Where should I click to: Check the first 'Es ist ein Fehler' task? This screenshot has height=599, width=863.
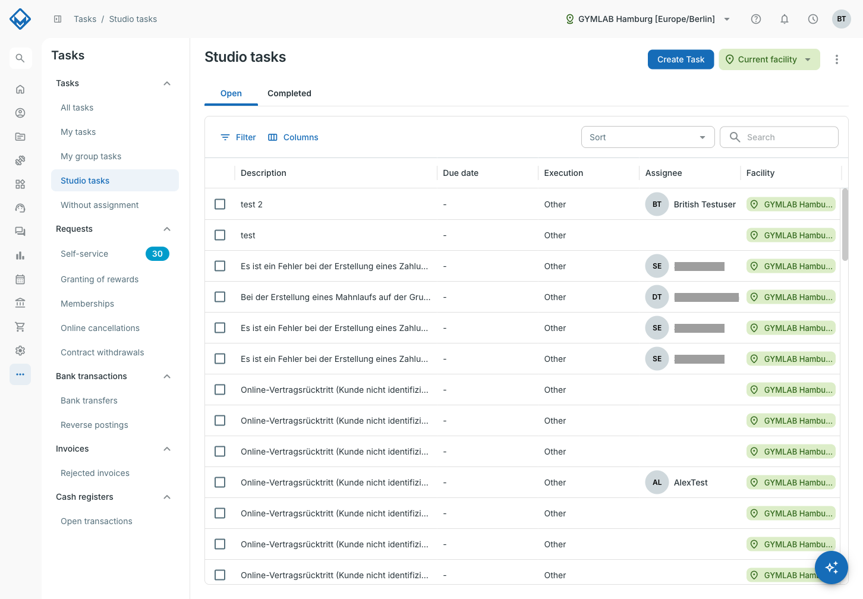(x=220, y=266)
